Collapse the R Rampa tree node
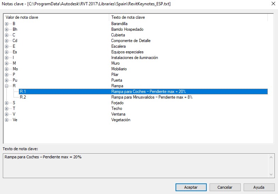Image resolution: width=278 pixels, height=194 pixels. coord(6,86)
